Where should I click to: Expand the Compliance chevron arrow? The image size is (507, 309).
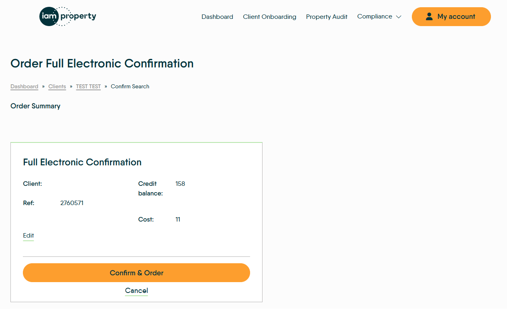(399, 17)
